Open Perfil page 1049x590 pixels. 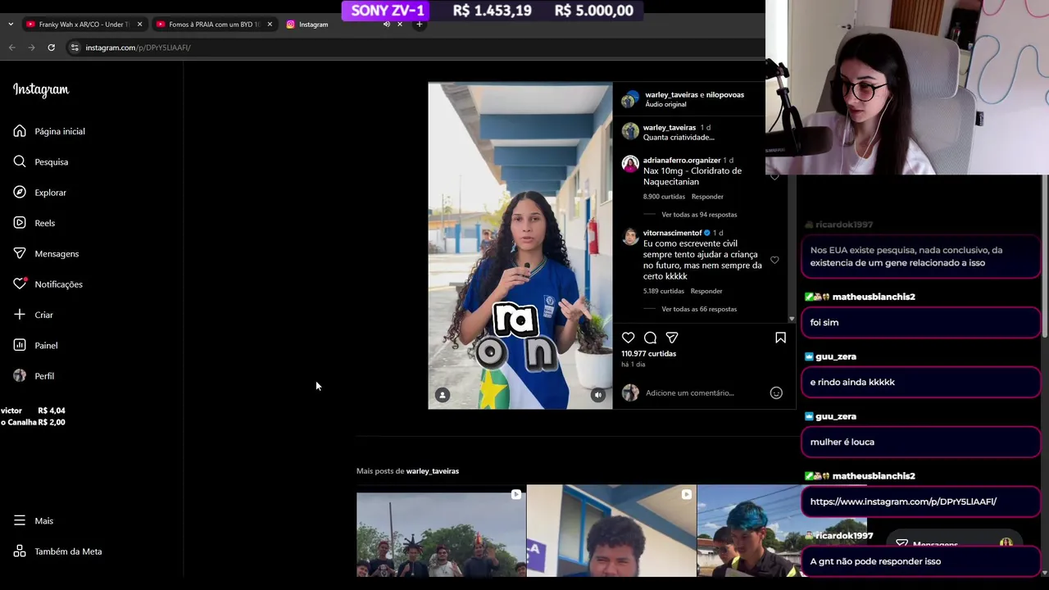[44, 376]
